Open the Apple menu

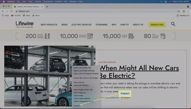(4, 2)
